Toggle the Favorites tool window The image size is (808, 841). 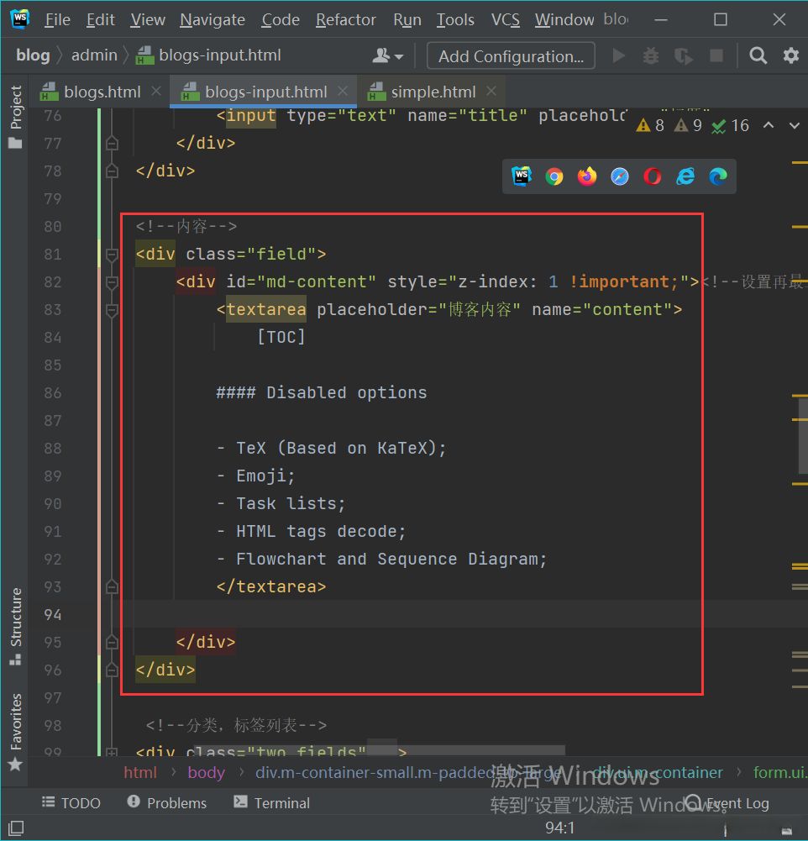pos(15,731)
